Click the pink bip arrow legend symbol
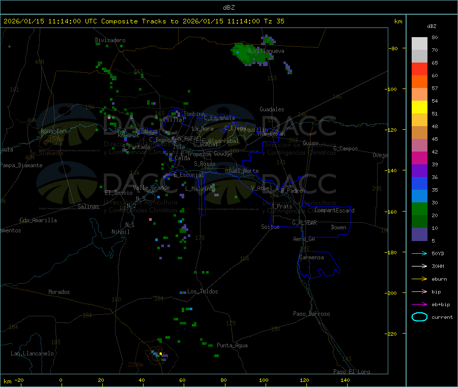458x387 pixels. pyautogui.click(x=419, y=291)
